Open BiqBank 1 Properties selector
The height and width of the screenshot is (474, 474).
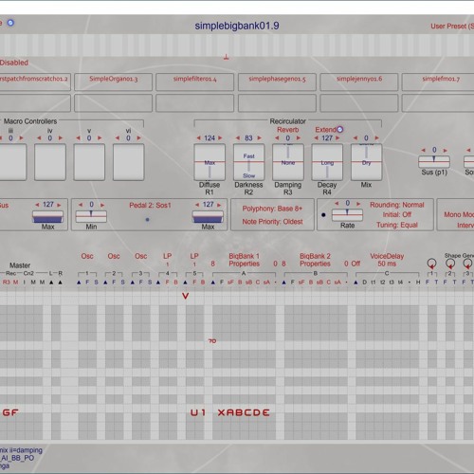coord(245,260)
